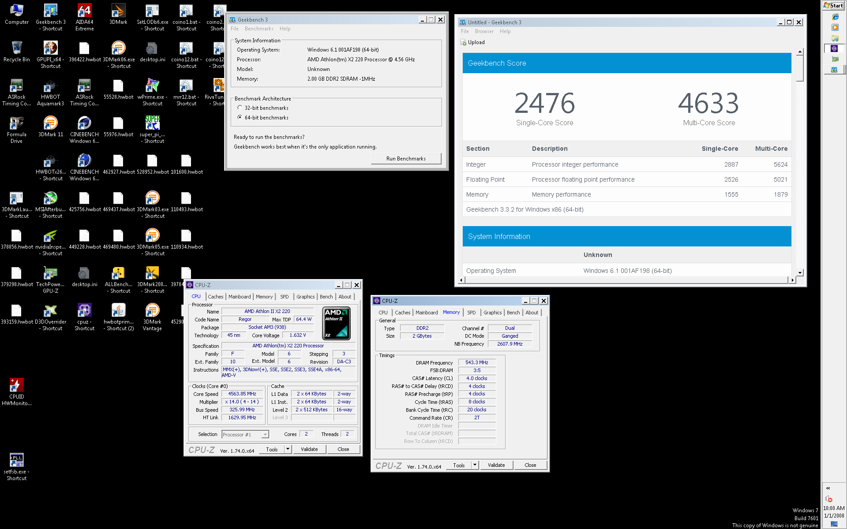Click the vertical scrollbar thumb in the Geekbench results
Viewport: 847px width, 529px height.
pos(800,68)
